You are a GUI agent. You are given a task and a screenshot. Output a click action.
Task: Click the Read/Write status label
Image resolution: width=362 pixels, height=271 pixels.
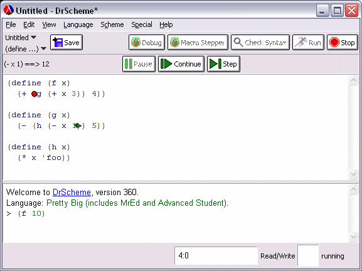278,256
